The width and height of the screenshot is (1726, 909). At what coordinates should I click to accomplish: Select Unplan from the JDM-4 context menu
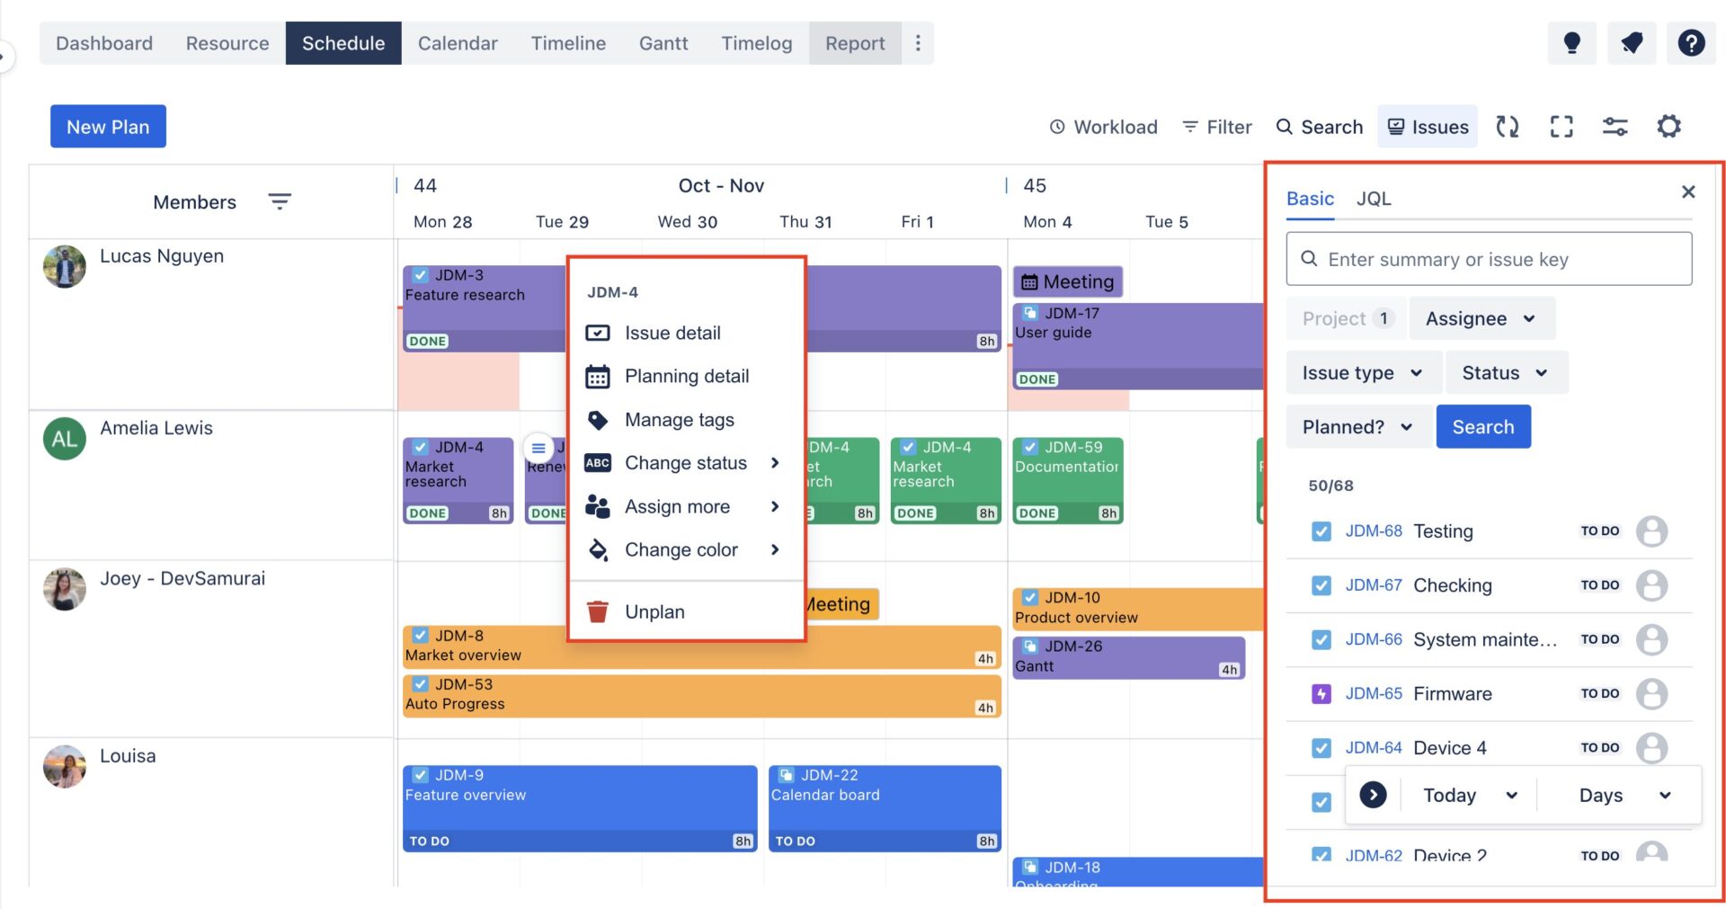(x=654, y=611)
